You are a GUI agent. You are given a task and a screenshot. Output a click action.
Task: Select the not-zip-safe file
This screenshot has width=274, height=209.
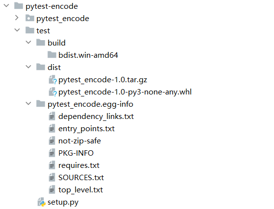click(79, 141)
